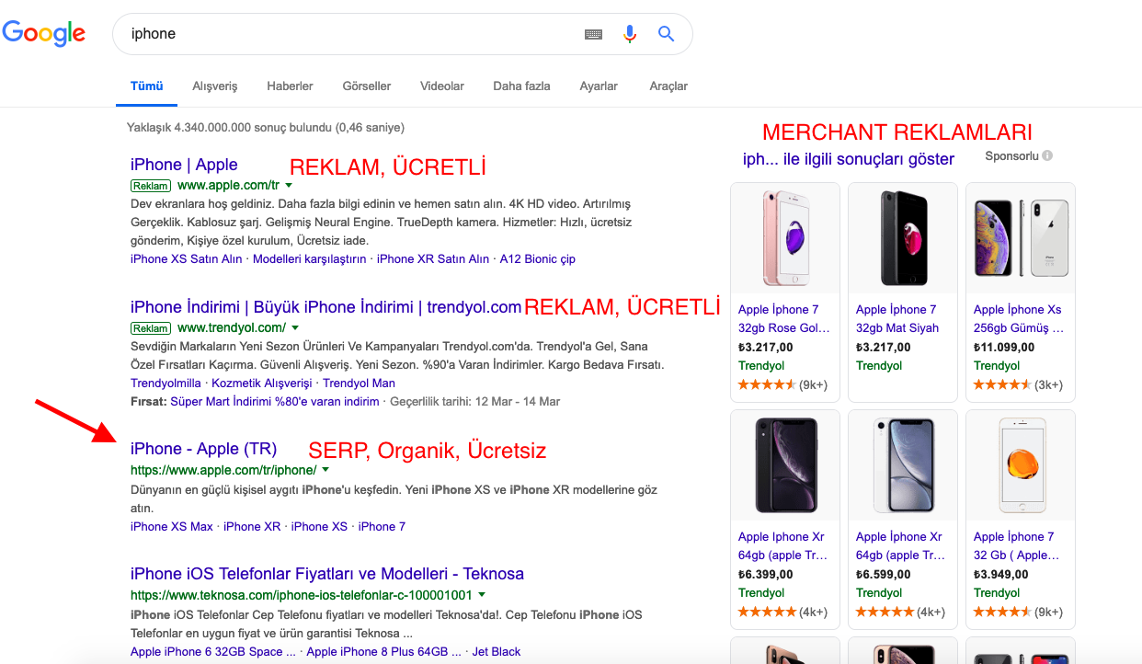Click the Google logo
This screenshot has height=664, width=1142.
point(44,33)
